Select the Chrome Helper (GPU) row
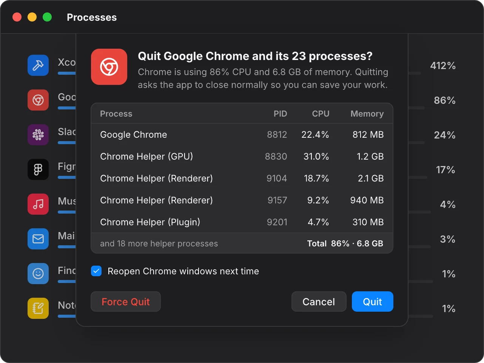 coord(242,157)
